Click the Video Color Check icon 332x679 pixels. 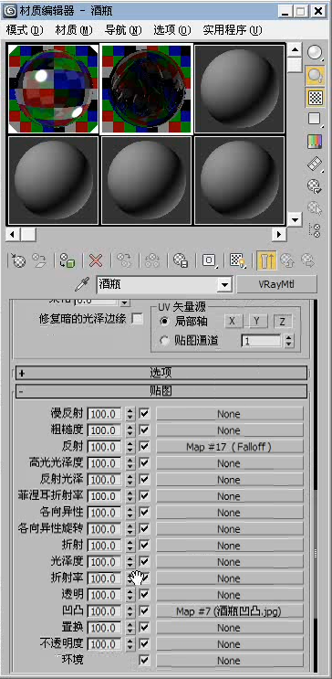[x=316, y=142]
